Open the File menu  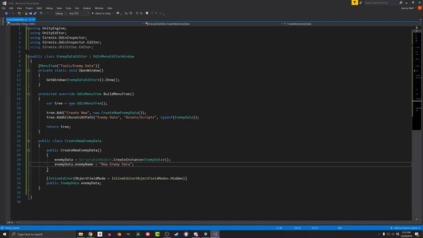click(x=3, y=8)
